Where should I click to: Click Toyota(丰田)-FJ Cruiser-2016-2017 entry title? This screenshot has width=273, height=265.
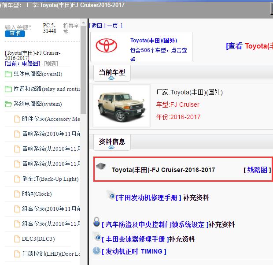pyautogui.click(x=163, y=170)
